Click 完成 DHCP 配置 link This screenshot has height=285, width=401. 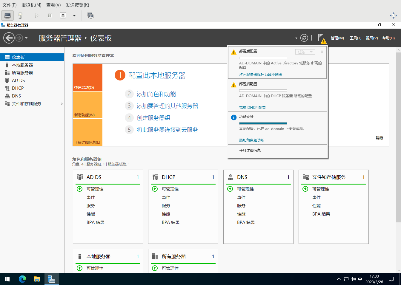[x=252, y=108]
